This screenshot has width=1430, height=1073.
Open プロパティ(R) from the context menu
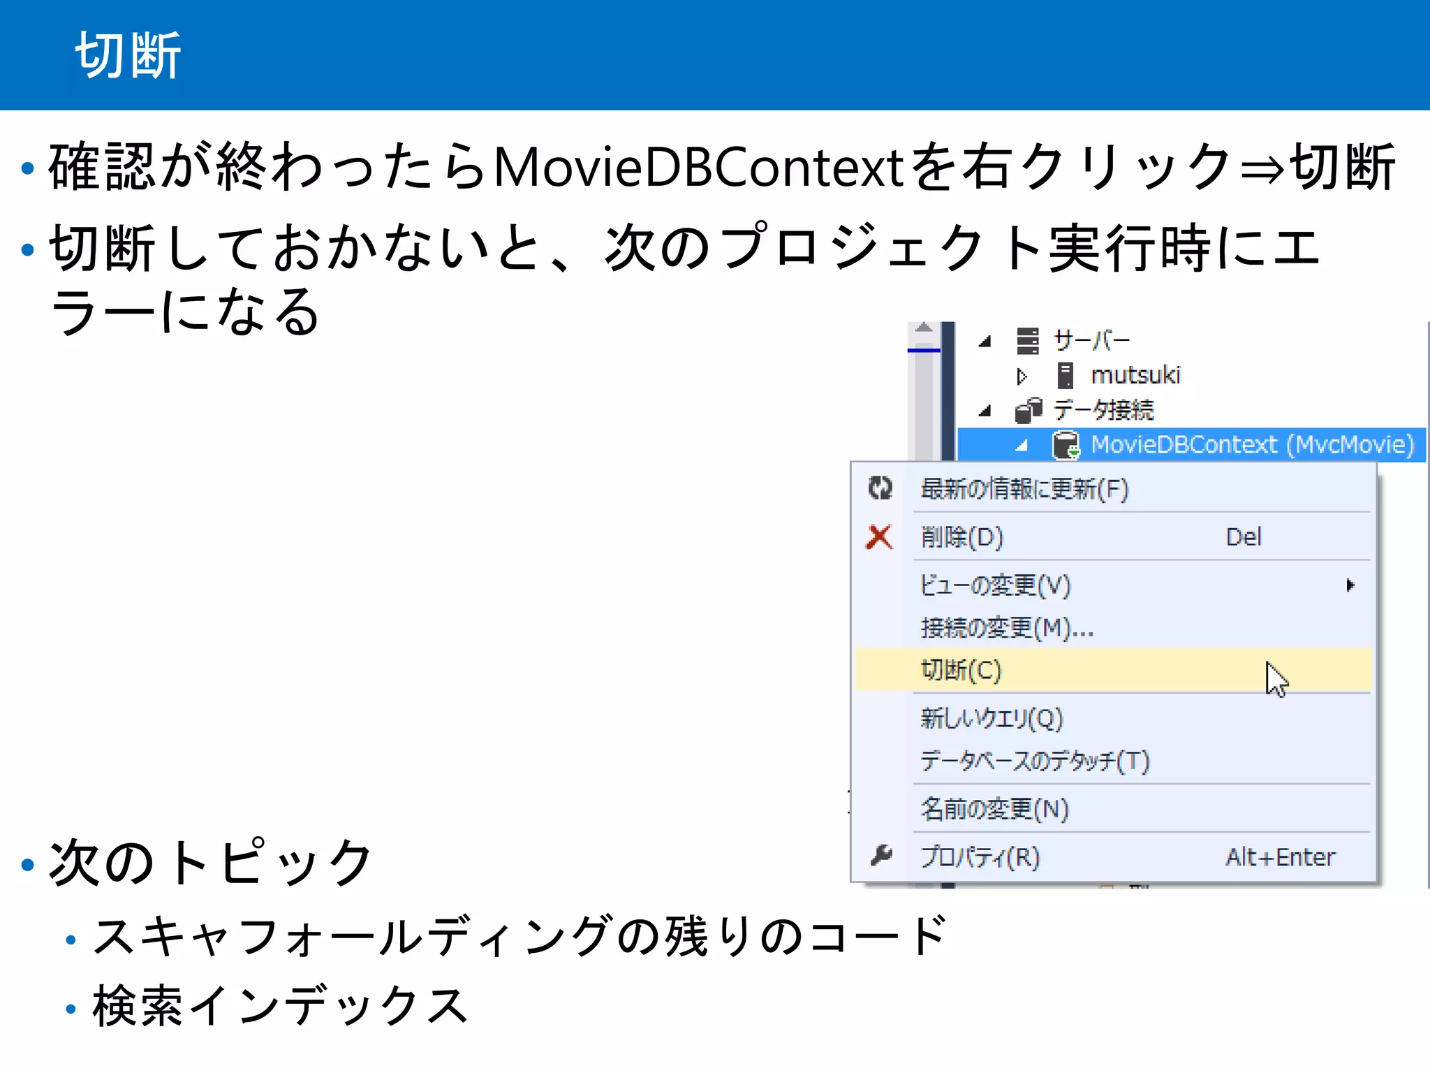tap(1113, 856)
